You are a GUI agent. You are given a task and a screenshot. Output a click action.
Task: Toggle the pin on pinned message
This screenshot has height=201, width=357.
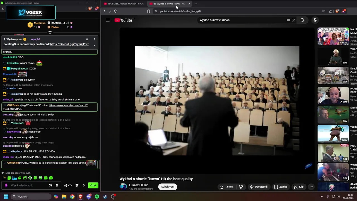(x=87, y=39)
